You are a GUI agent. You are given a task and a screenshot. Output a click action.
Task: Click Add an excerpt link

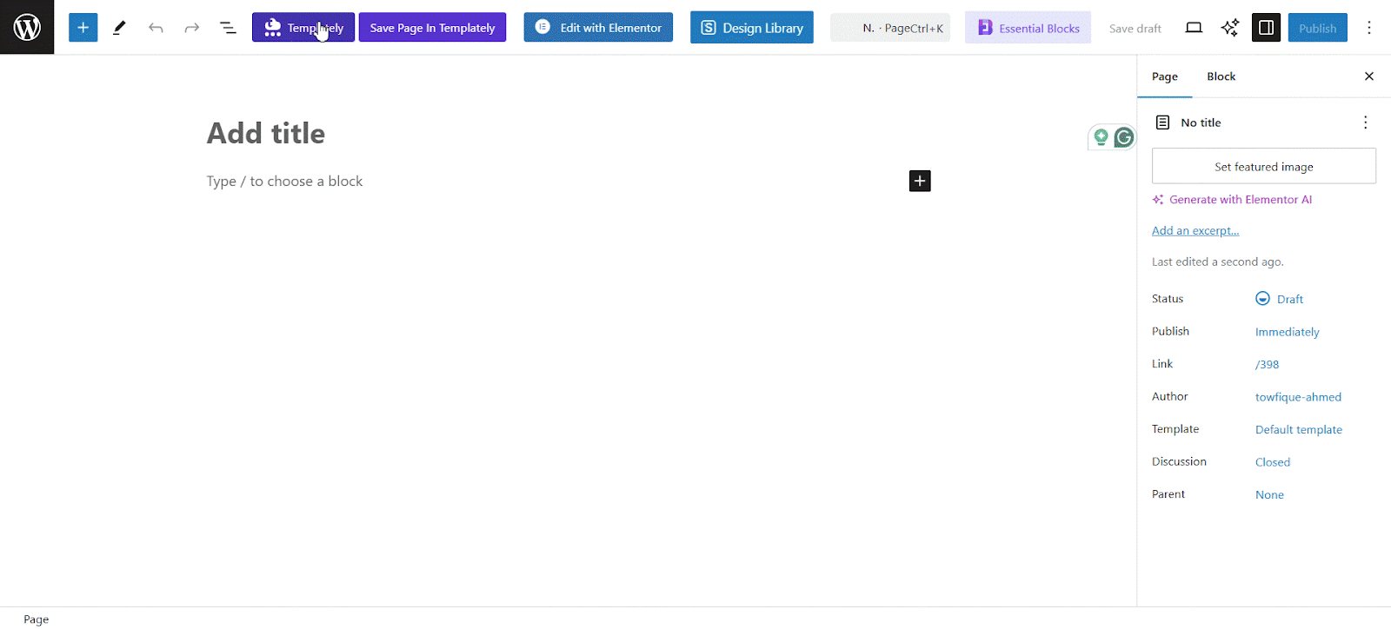(x=1195, y=230)
